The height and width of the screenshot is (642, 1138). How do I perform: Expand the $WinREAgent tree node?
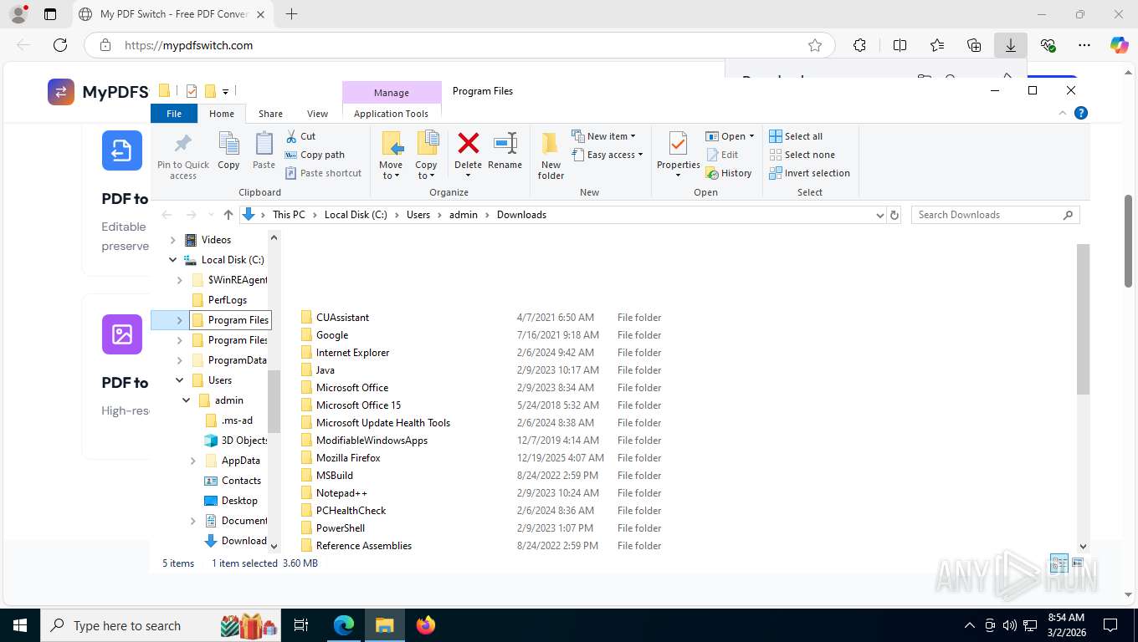[180, 280]
